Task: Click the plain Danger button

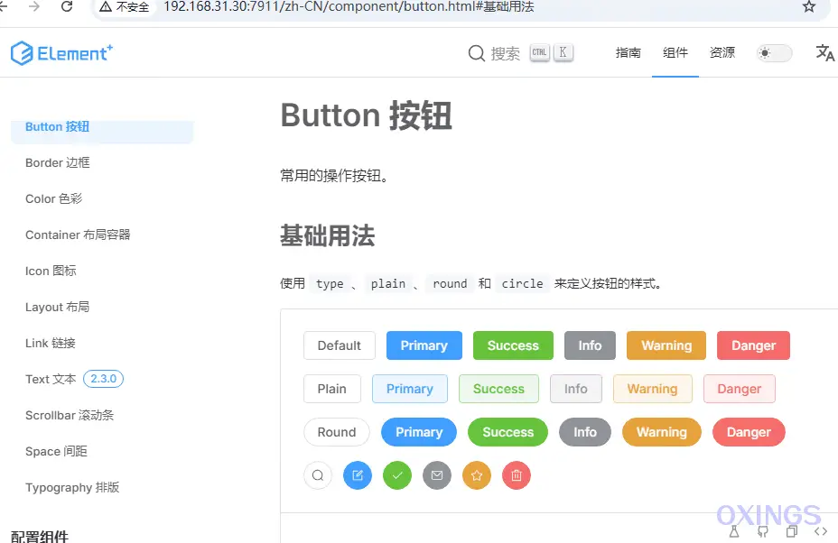Action: click(740, 389)
